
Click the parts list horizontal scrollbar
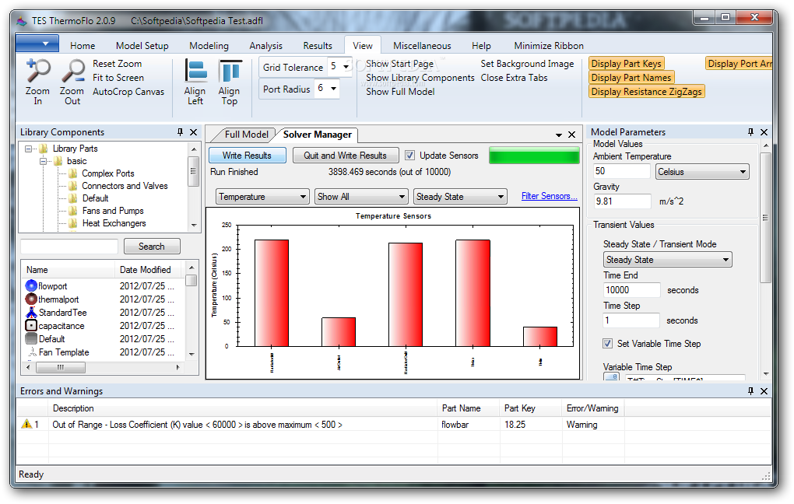[x=103, y=367]
